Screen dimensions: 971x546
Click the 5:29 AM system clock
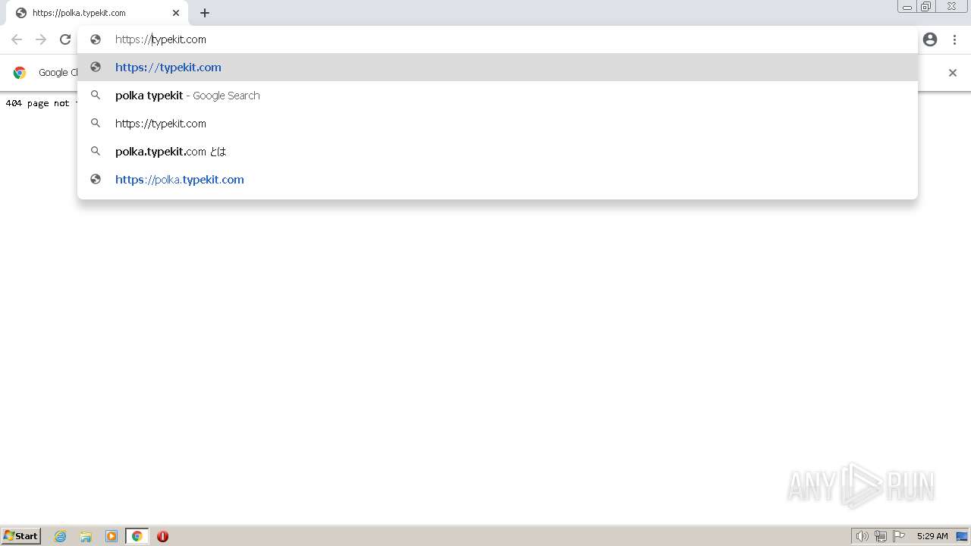click(x=932, y=536)
